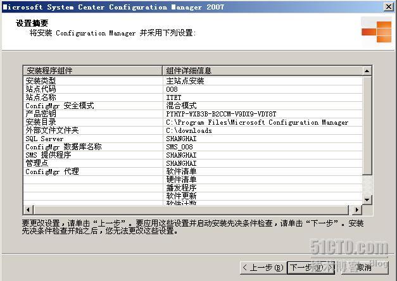Click the horizontal scroll left arrow
The image size is (397, 281).
(28, 209)
